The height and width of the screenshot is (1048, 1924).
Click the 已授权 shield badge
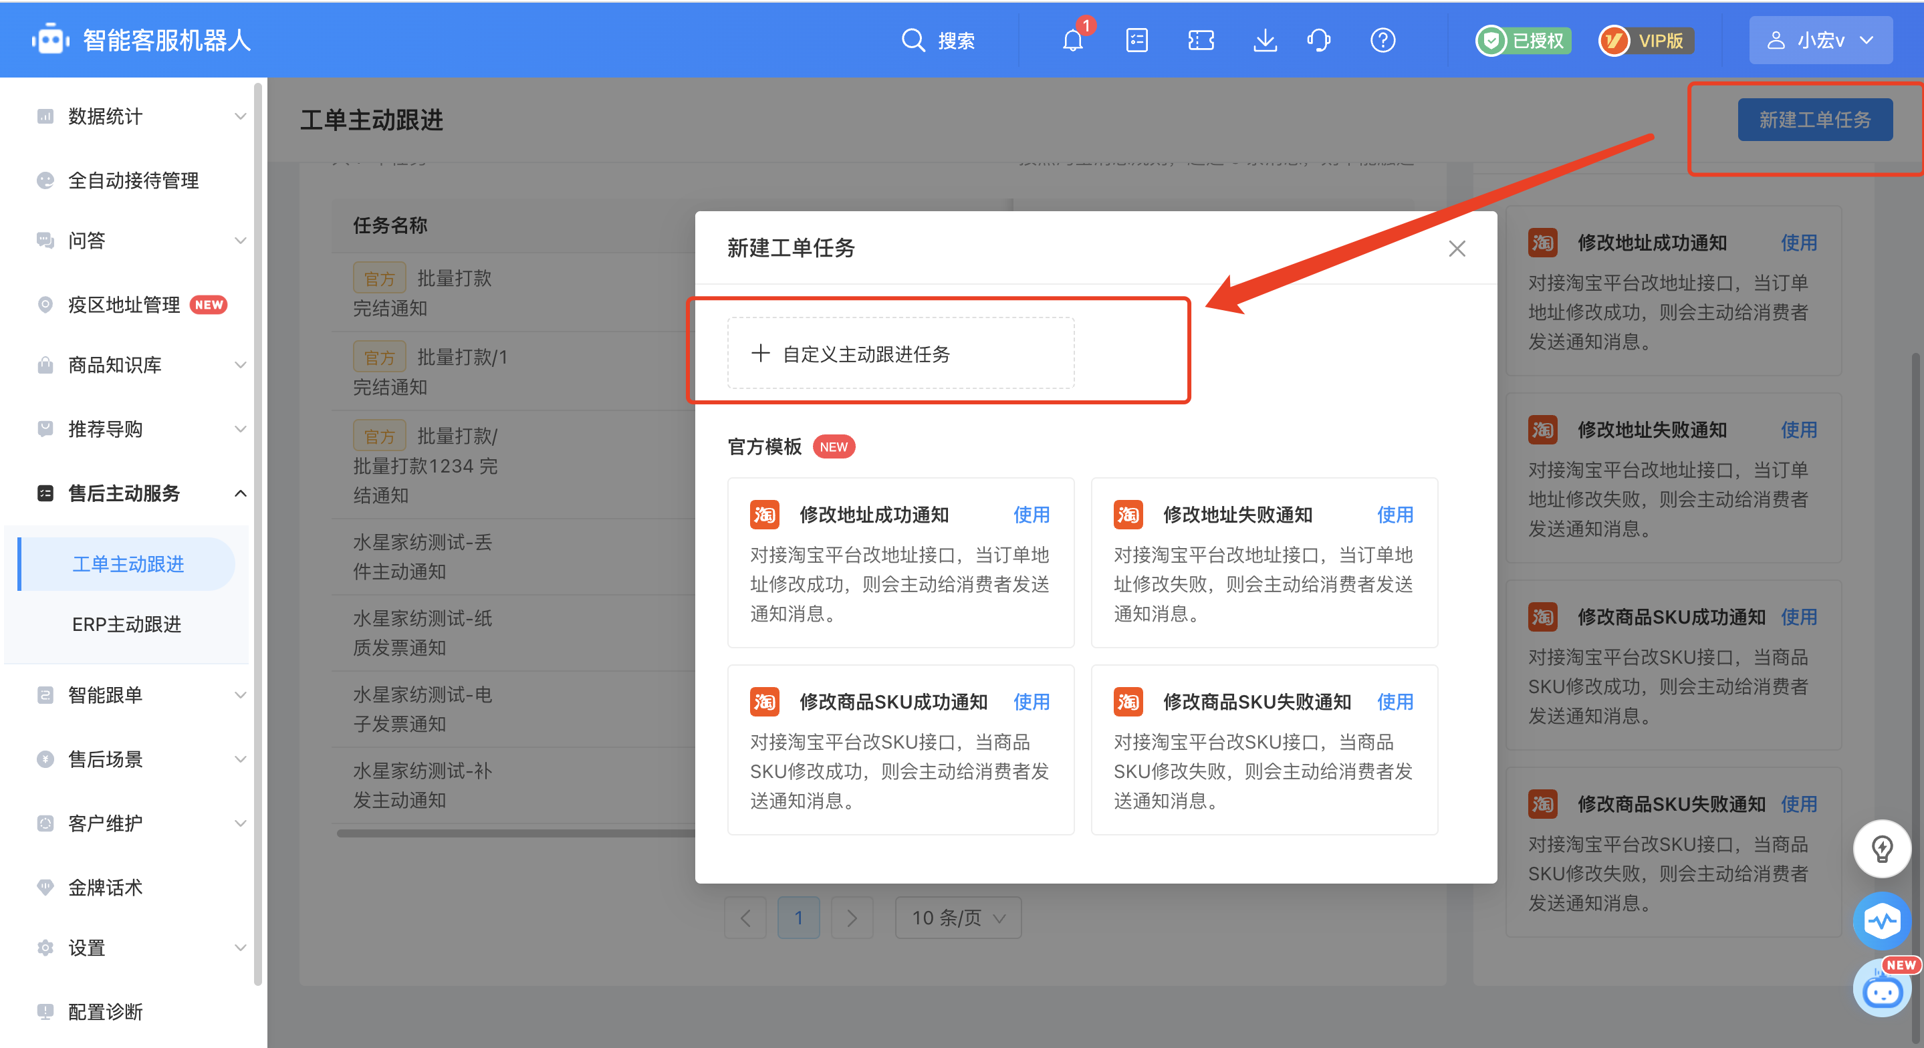pos(1524,40)
